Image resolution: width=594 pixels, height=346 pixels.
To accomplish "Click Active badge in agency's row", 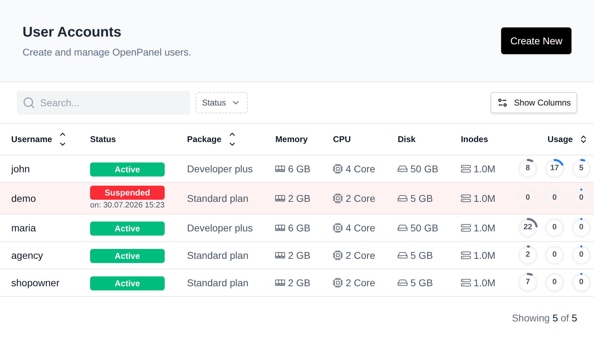I will [127, 256].
